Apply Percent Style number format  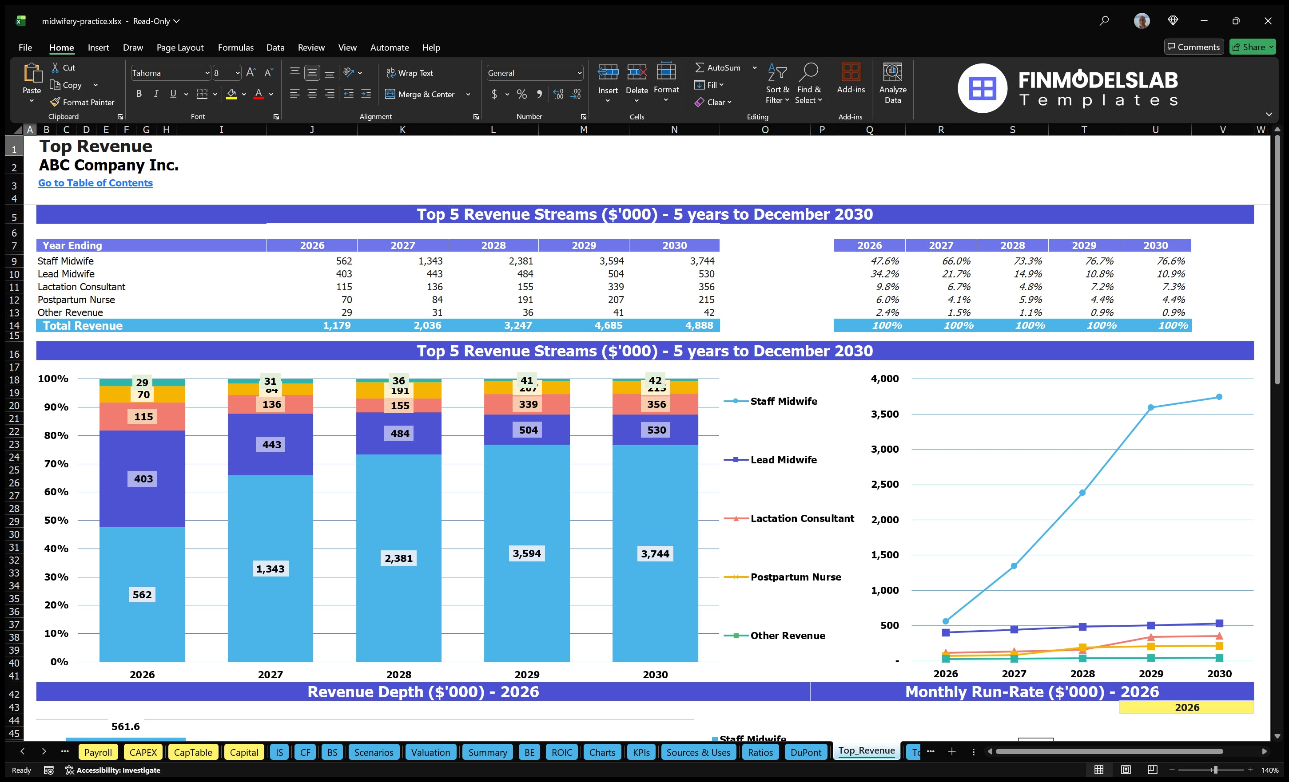click(x=521, y=94)
